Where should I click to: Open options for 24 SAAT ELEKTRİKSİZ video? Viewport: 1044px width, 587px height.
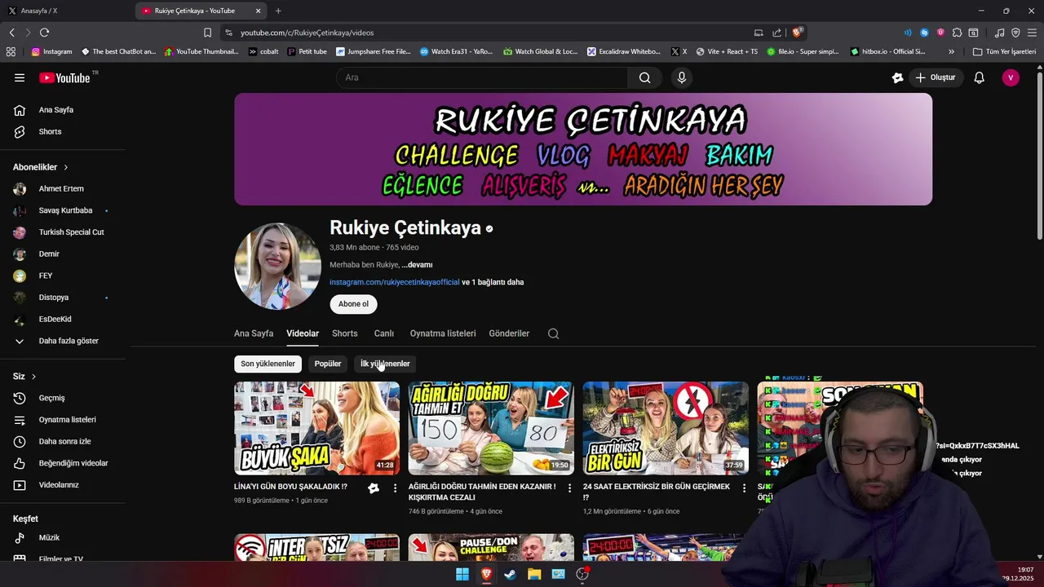click(744, 488)
